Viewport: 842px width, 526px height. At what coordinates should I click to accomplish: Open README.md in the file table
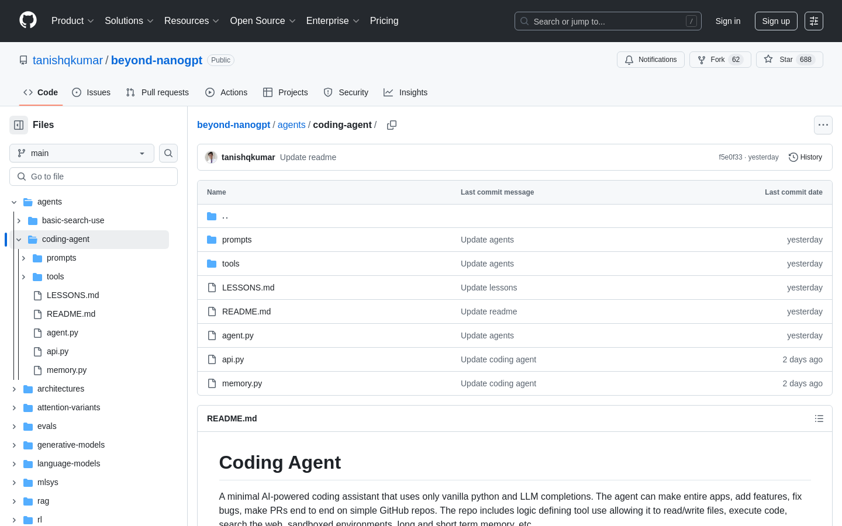pyautogui.click(x=247, y=312)
